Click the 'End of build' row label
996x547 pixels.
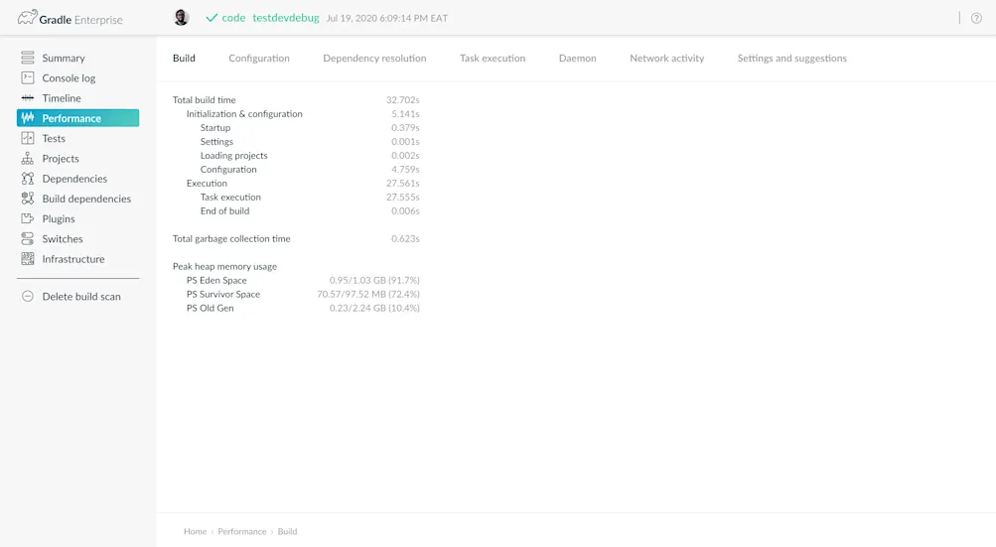224,210
